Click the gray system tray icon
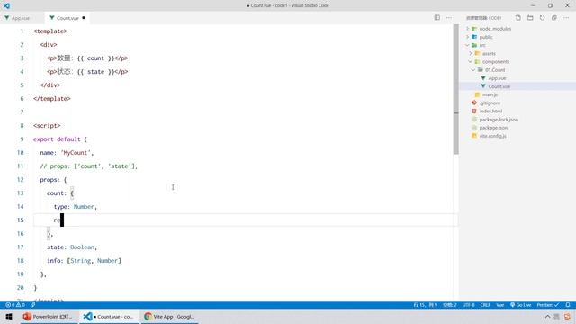 coord(557,316)
